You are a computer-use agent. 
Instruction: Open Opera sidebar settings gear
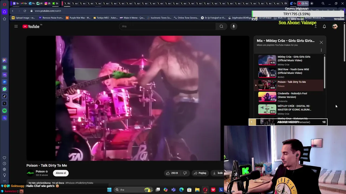click(4, 169)
